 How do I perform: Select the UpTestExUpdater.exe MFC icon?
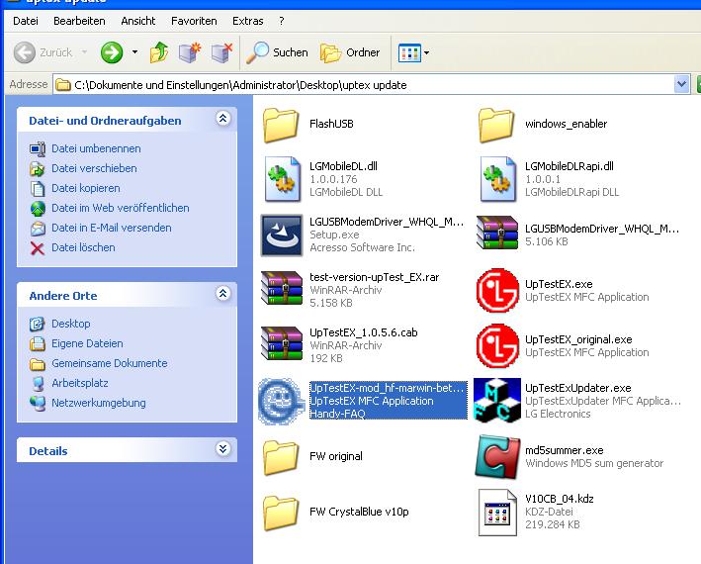tap(497, 401)
